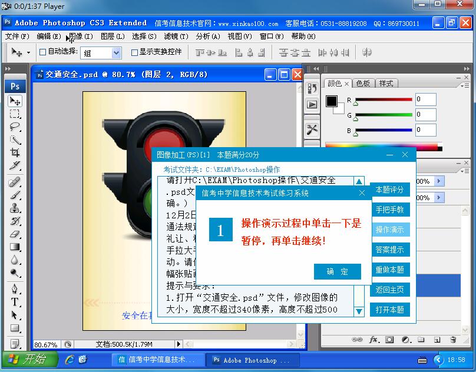Click the Add layer mask icon
476x372 pixels.
coord(390,340)
